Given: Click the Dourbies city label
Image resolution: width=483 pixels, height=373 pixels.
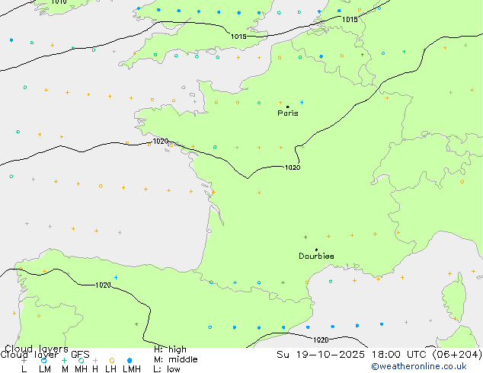Looking at the screenshot, I should coord(316,256).
